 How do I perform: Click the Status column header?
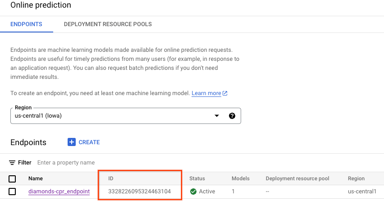coord(197,178)
